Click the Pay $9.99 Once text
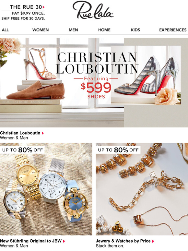The width and height of the screenshot is (188, 251). click(28, 13)
